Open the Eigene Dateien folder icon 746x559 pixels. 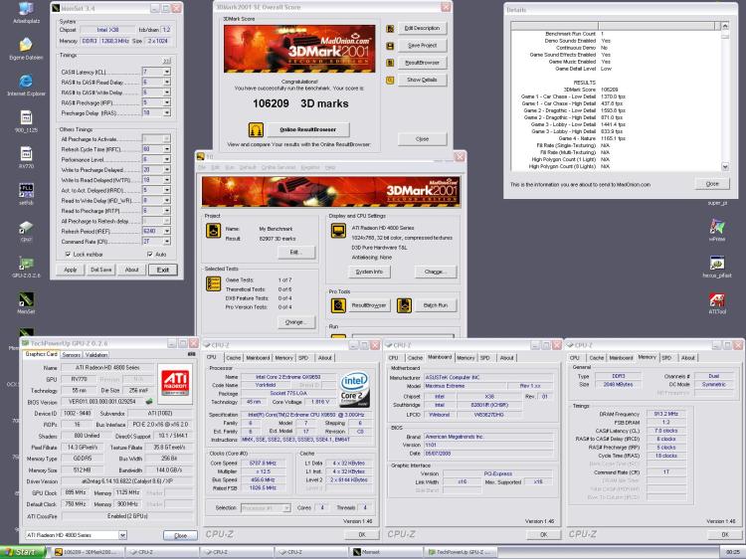point(25,45)
